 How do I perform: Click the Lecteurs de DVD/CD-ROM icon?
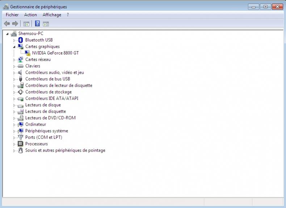tap(21, 118)
